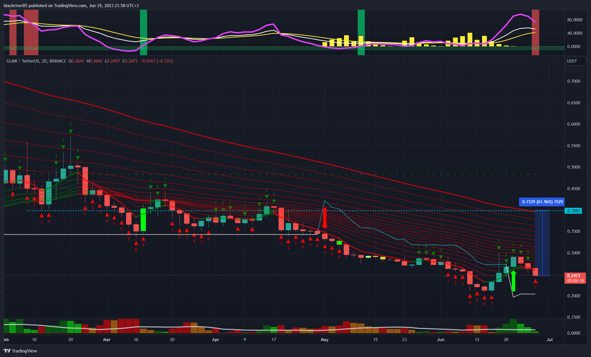This screenshot has height=357, width=591.
Task: Click the 0.2000 price axis label
Action: coord(574,296)
